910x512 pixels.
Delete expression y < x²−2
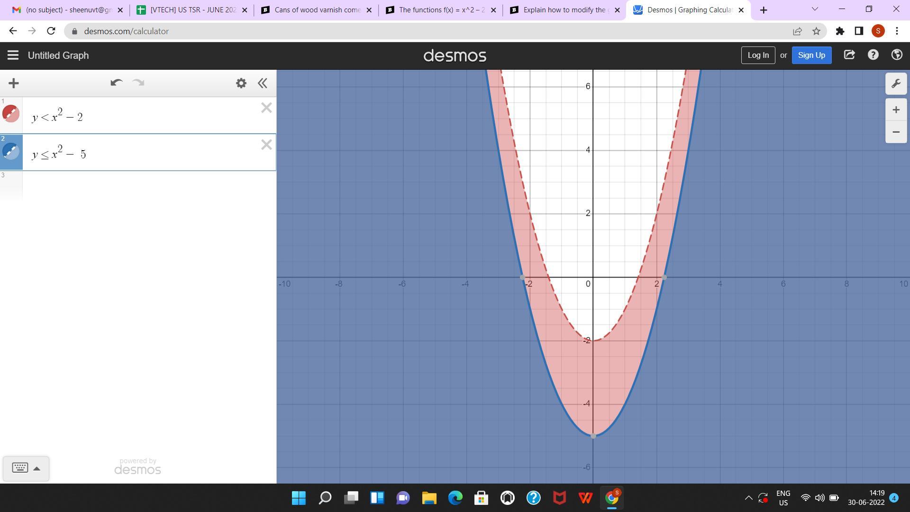[266, 108]
